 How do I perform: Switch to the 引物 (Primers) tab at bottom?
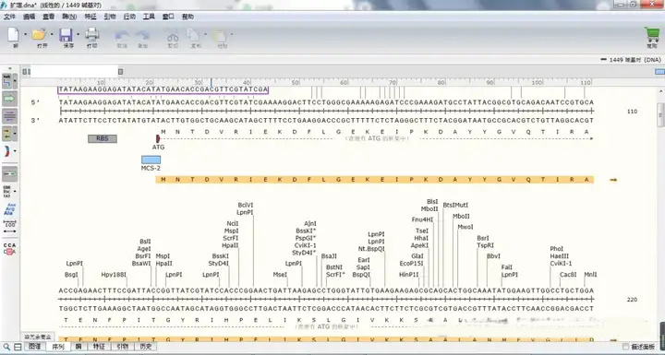[122, 347]
